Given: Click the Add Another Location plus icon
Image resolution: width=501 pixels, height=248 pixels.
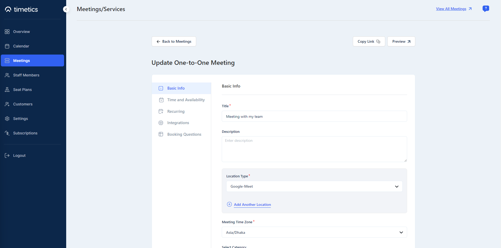Looking at the screenshot, I should pyautogui.click(x=229, y=204).
